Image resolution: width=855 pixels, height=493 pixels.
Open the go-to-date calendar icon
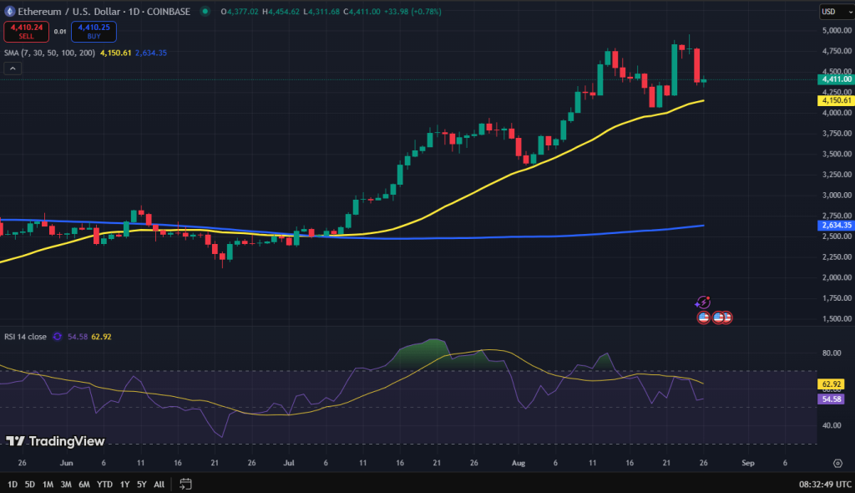tap(185, 485)
